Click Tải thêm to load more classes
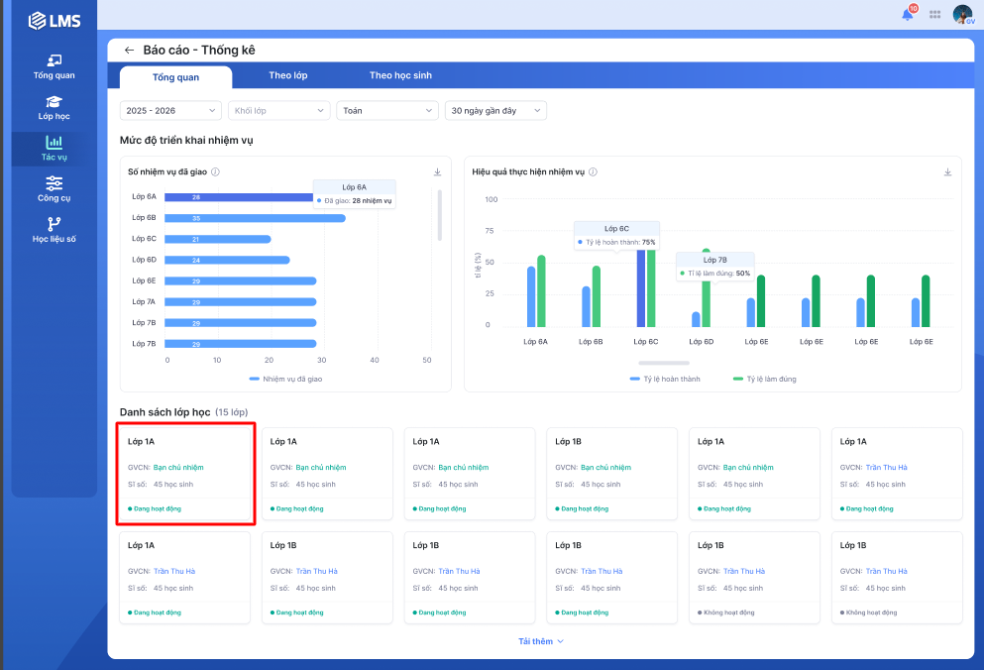 (x=540, y=641)
